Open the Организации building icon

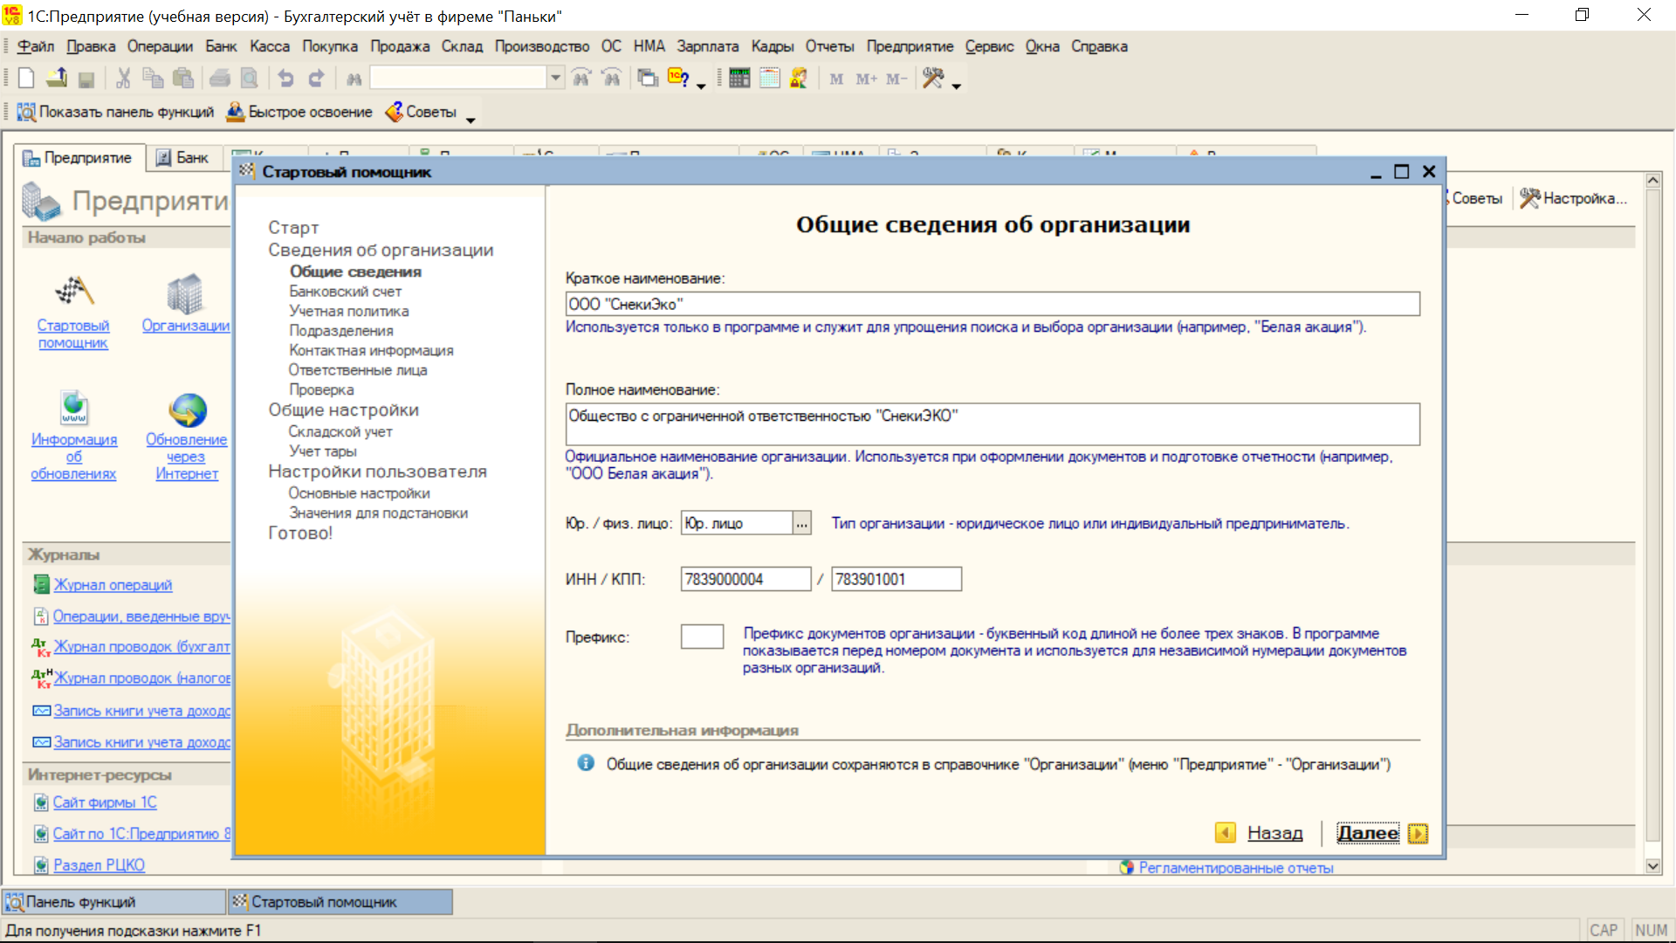(185, 293)
